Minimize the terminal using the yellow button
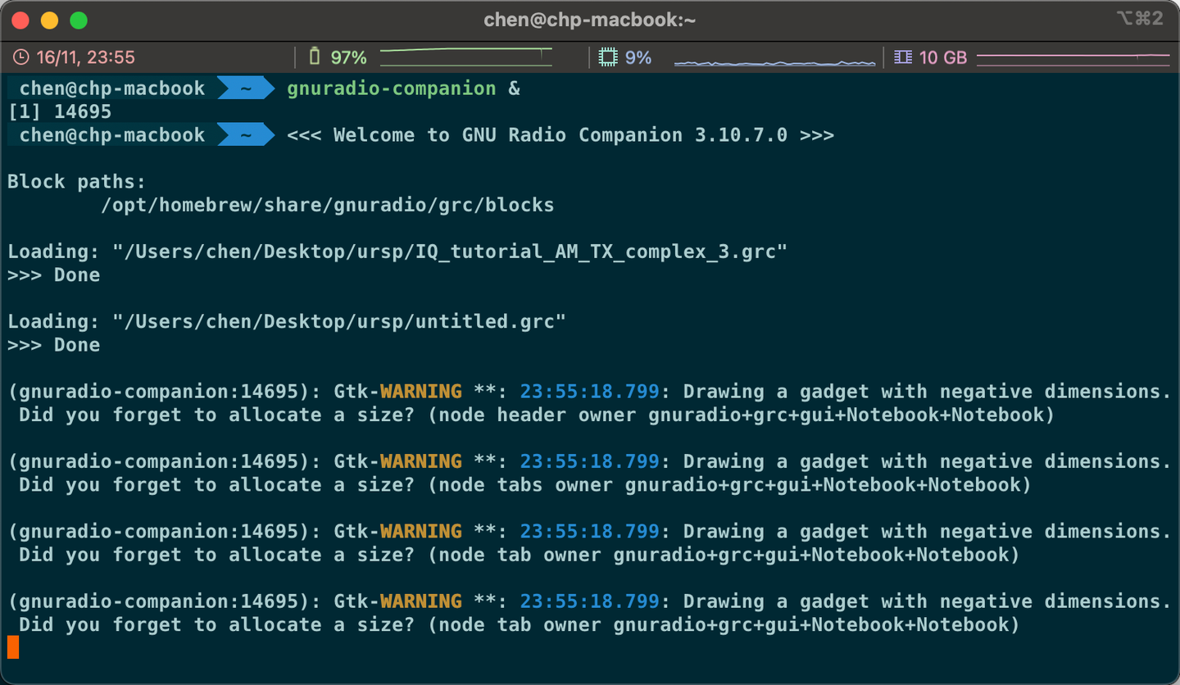1180x685 pixels. point(49,20)
